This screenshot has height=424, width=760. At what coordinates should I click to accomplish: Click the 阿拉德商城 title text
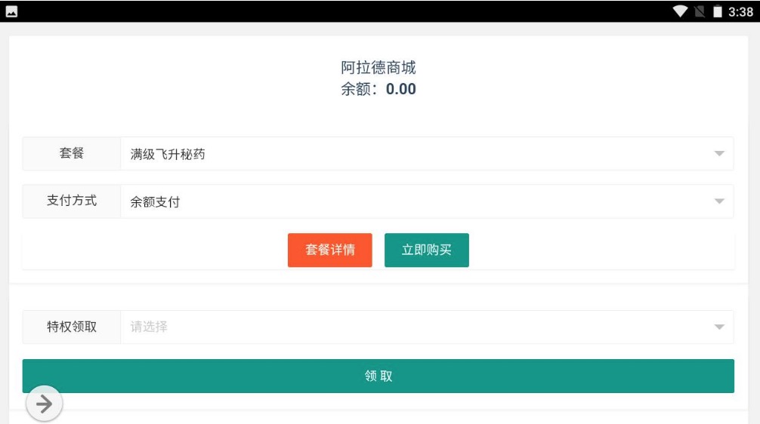coord(378,68)
